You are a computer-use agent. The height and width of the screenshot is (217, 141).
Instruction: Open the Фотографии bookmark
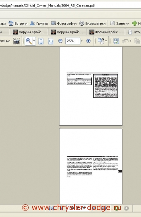[x=64, y=24]
